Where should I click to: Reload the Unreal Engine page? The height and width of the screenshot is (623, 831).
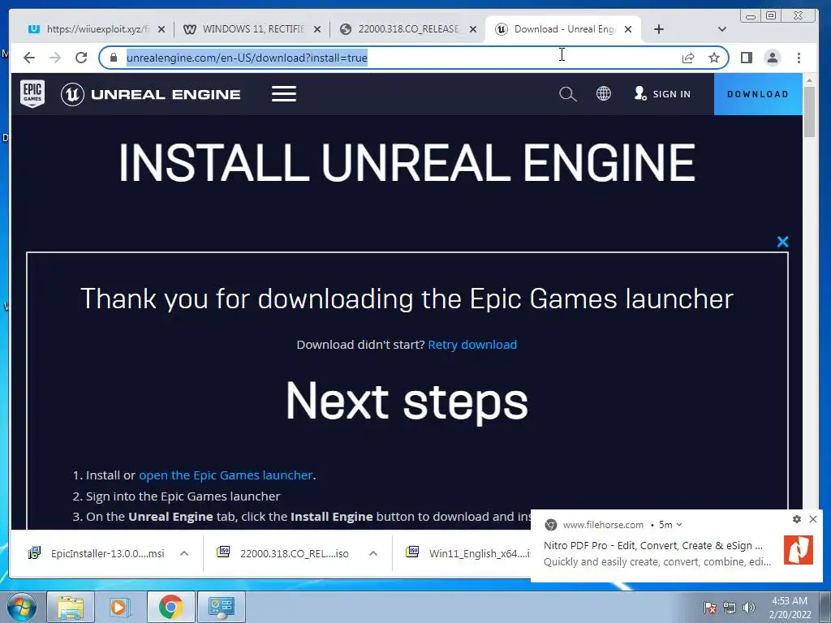click(81, 58)
